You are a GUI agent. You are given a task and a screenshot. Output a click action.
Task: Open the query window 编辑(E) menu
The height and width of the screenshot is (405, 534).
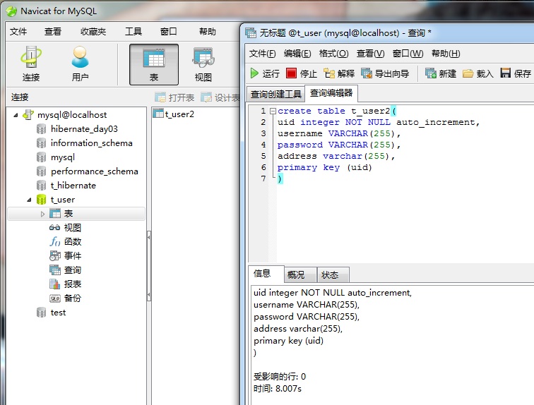(x=297, y=54)
